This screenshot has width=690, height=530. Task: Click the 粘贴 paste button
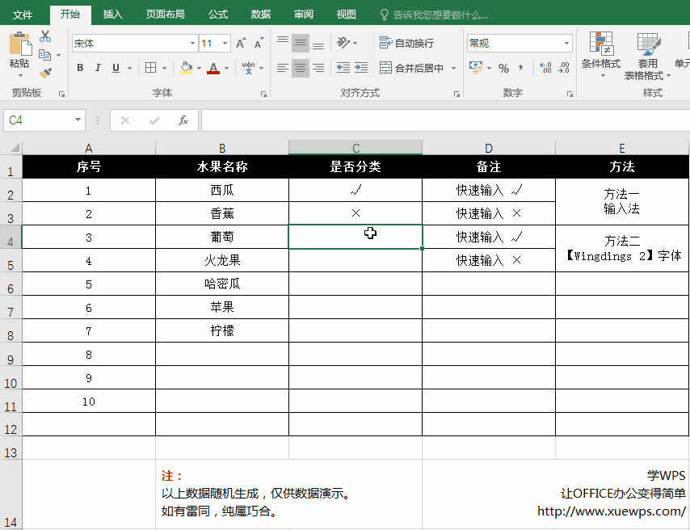(19, 51)
